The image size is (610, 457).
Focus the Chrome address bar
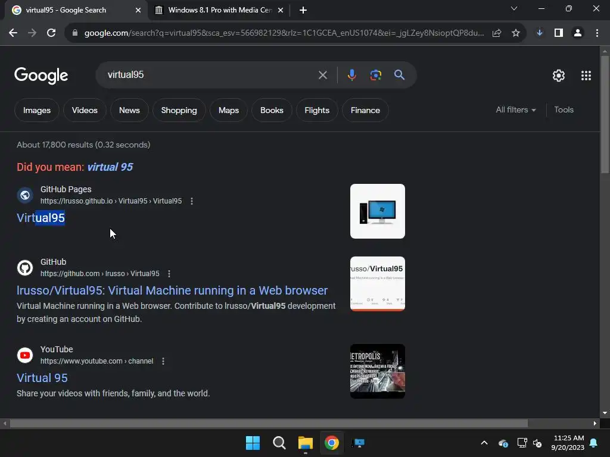pos(284,33)
